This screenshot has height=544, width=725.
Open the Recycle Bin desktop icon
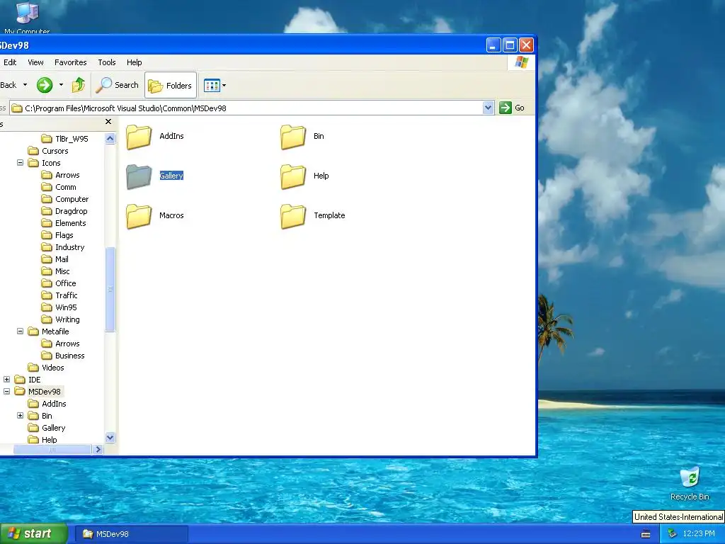[x=690, y=484]
